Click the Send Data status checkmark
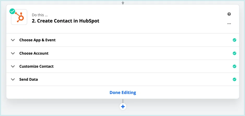This screenshot has width=245, height=116. coord(234,79)
